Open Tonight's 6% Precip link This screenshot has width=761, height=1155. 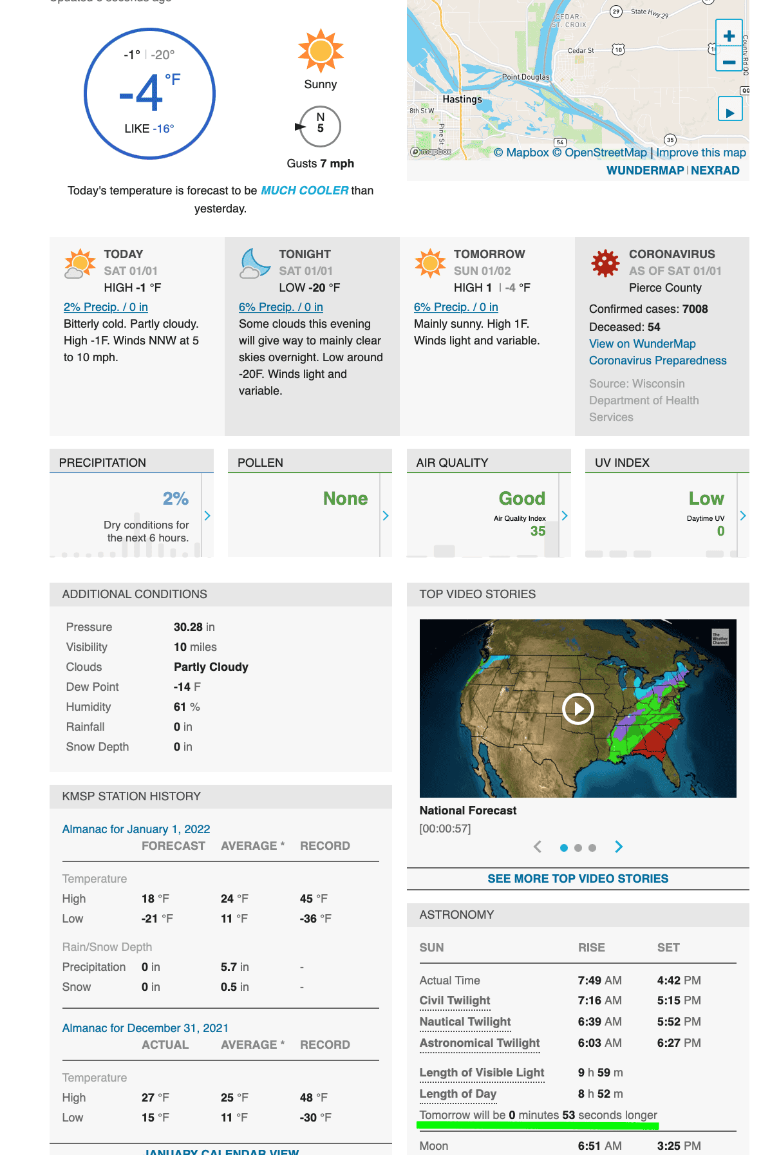tap(281, 307)
